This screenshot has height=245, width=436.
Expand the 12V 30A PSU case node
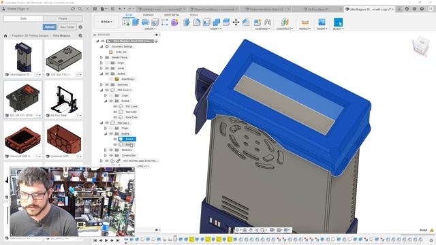[102, 161]
